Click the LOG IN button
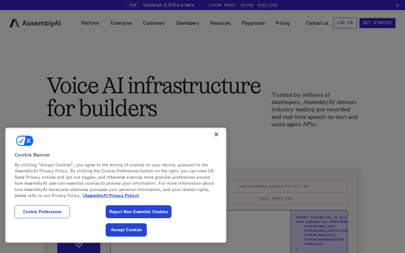 pyautogui.click(x=345, y=23)
